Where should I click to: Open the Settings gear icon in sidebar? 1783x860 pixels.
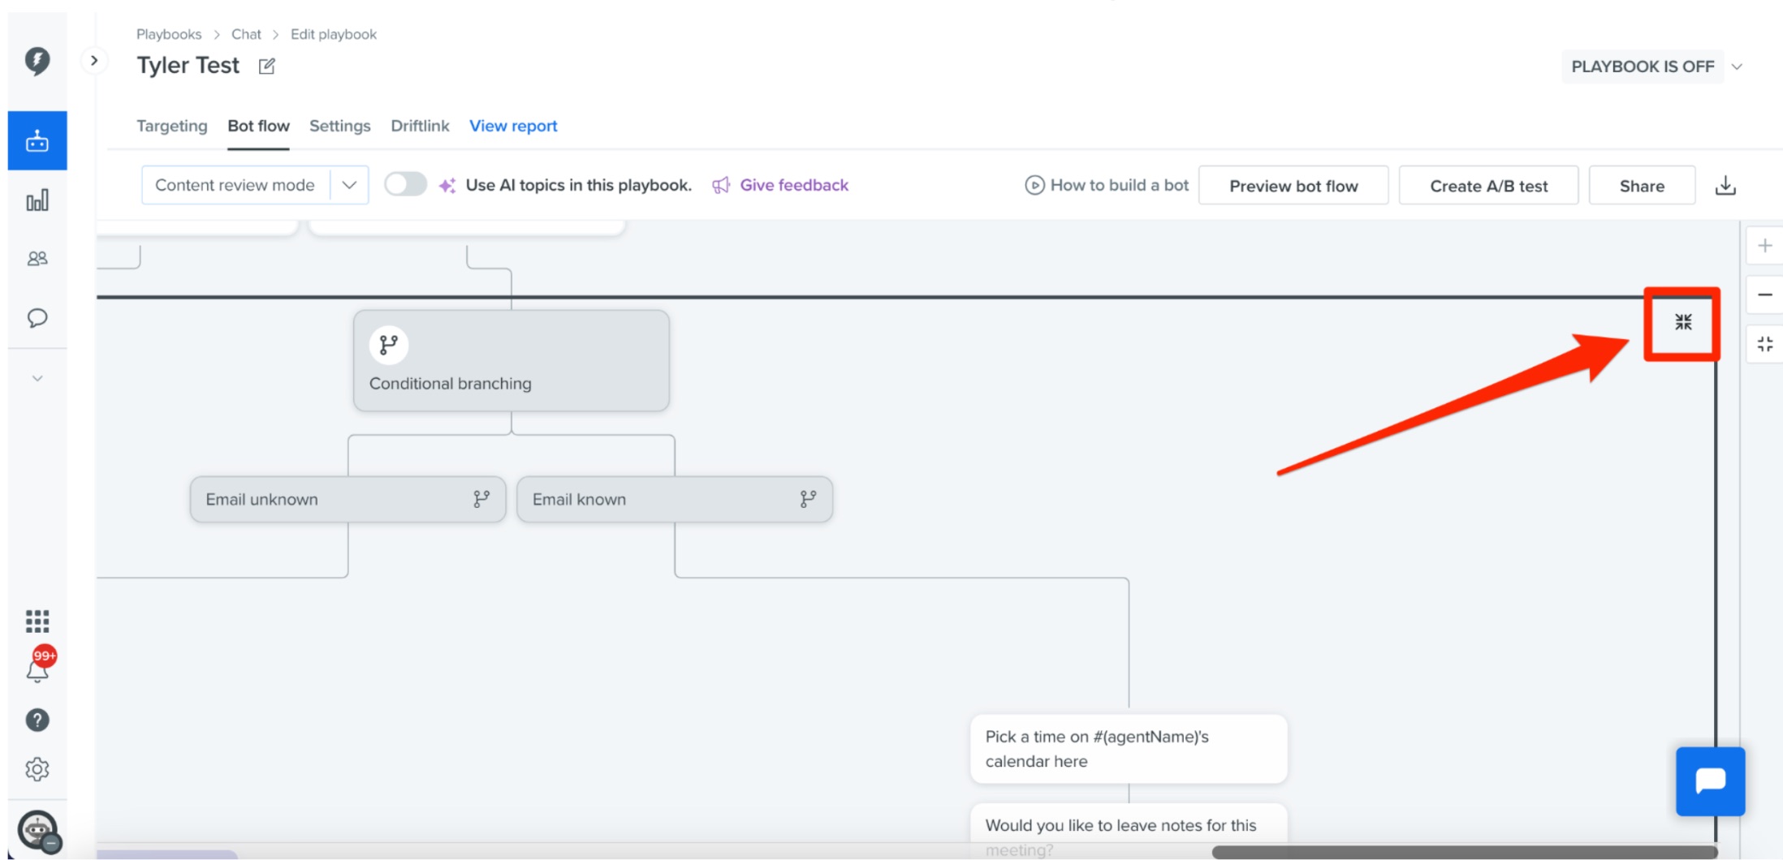(x=37, y=769)
